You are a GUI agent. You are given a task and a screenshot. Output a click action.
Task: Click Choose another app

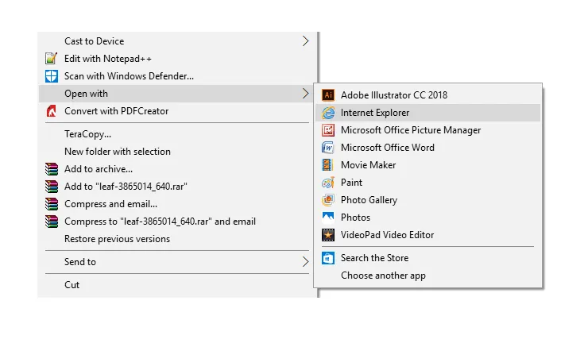tap(427, 275)
